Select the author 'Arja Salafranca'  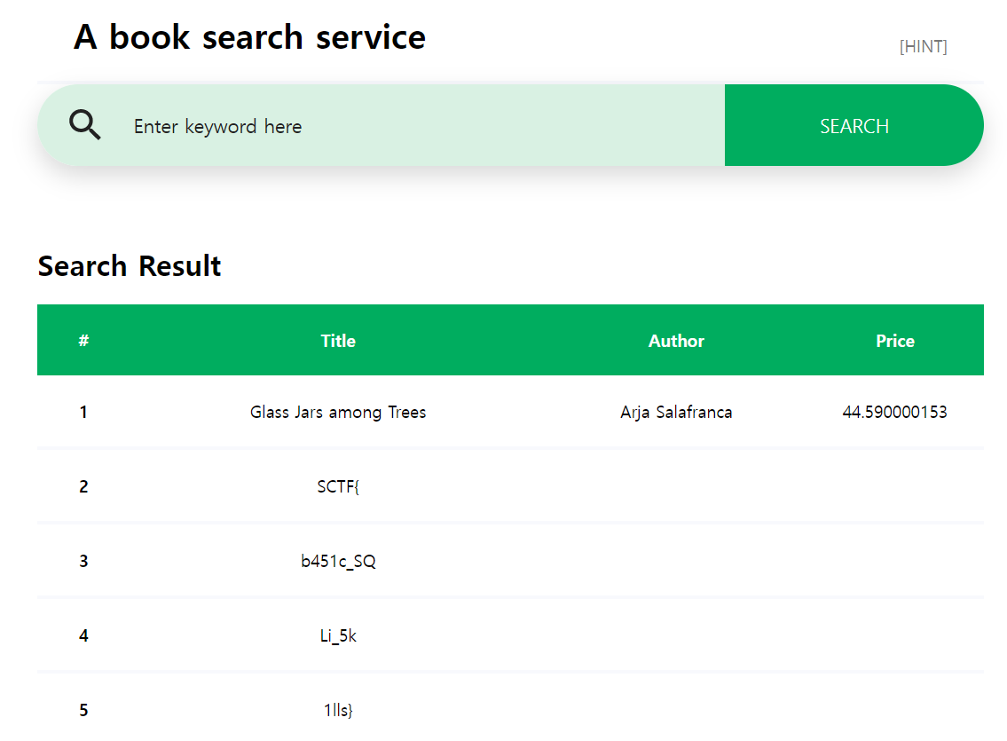[x=676, y=412]
